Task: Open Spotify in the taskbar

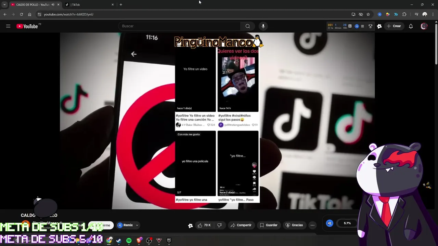Action: click(x=129, y=241)
